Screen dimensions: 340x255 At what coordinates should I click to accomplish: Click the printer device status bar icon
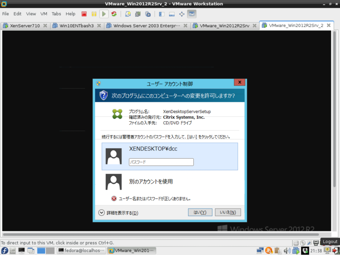316,243
